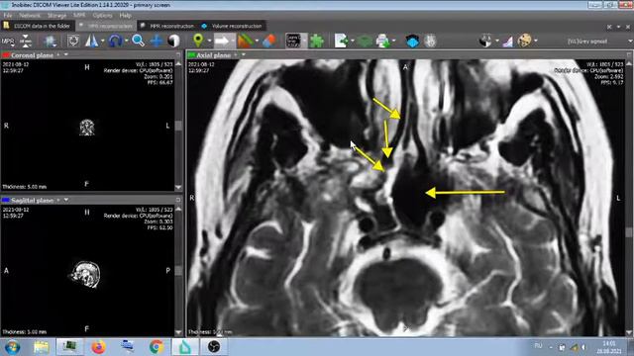The image size is (634, 356).
Task: Open File Explorer from taskbar
Action: pyautogui.click(x=42, y=347)
